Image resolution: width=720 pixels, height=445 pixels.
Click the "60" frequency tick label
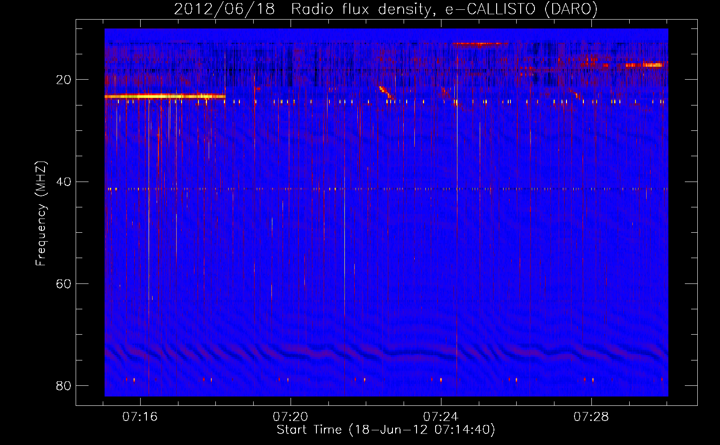tap(64, 283)
